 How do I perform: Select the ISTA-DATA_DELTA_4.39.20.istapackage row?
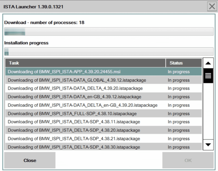[x=104, y=88]
